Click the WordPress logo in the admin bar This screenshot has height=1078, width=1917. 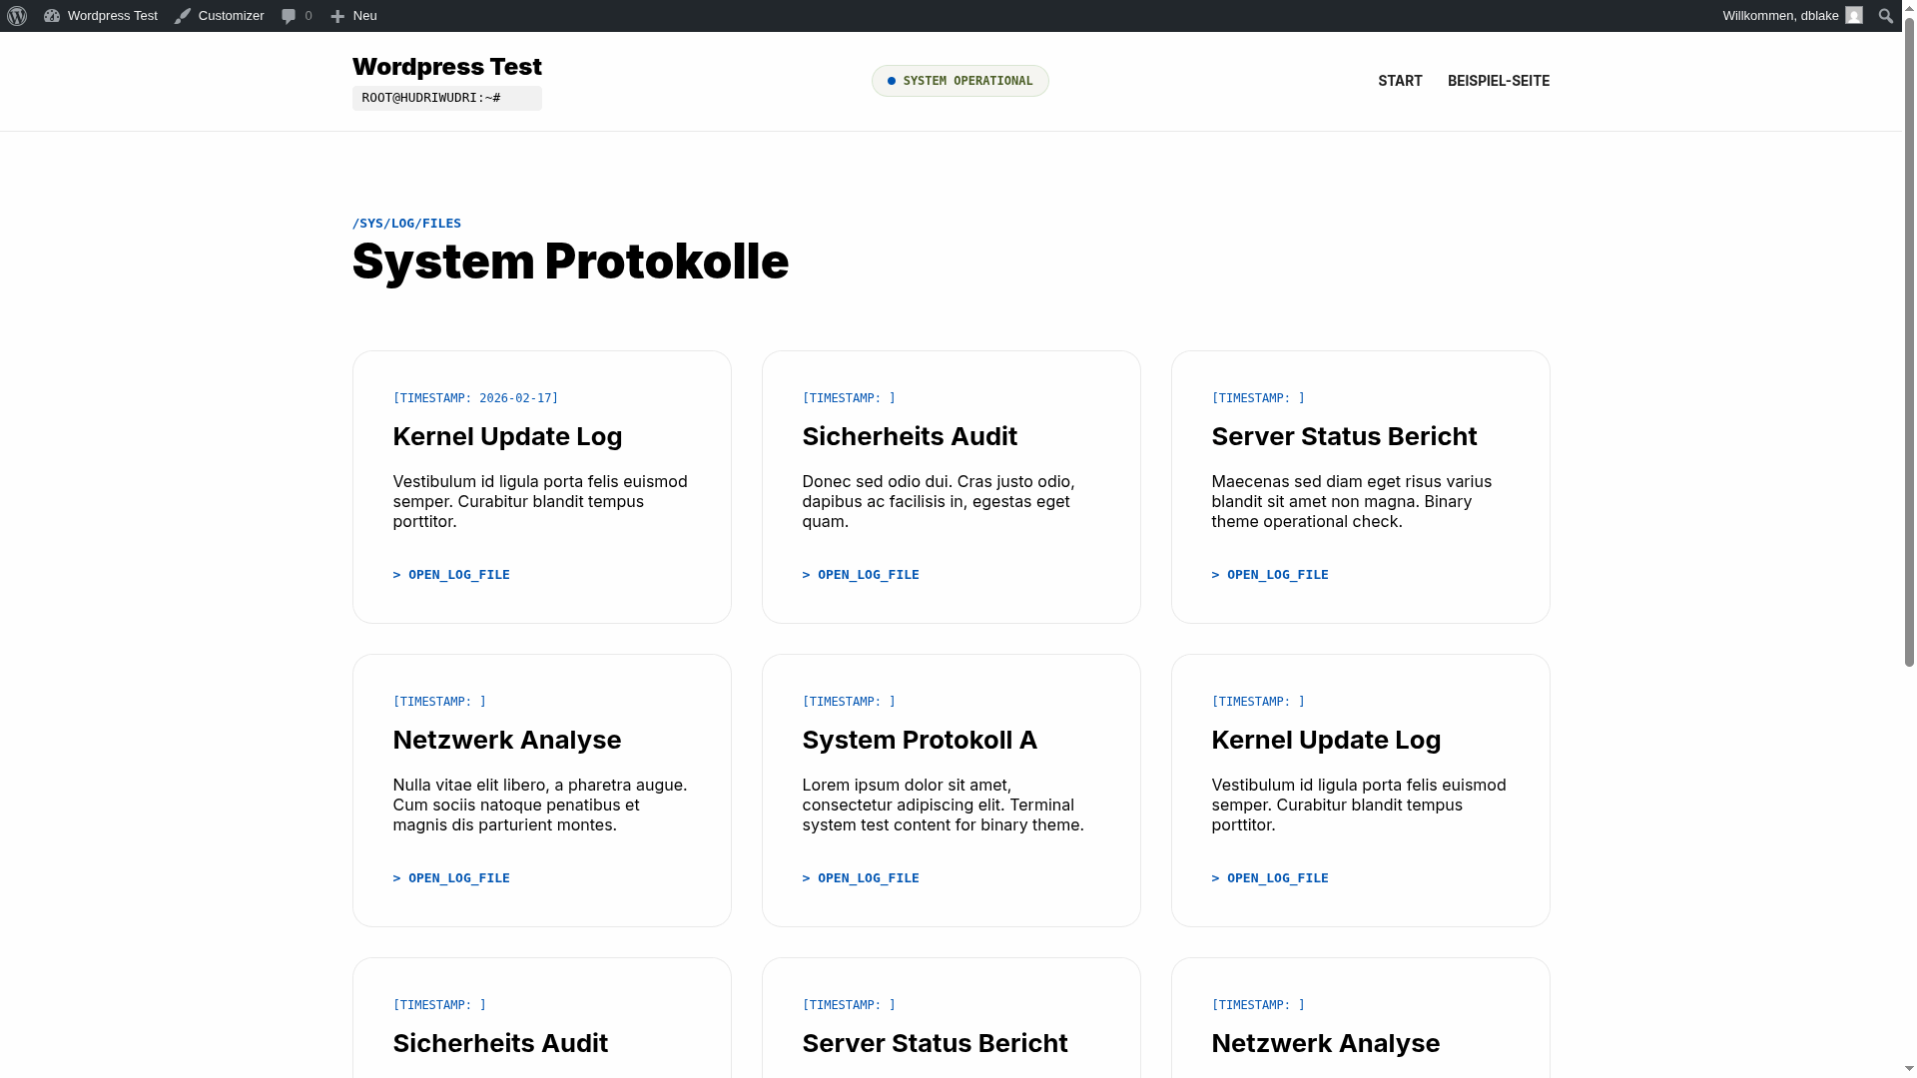click(x=16, y=15)
